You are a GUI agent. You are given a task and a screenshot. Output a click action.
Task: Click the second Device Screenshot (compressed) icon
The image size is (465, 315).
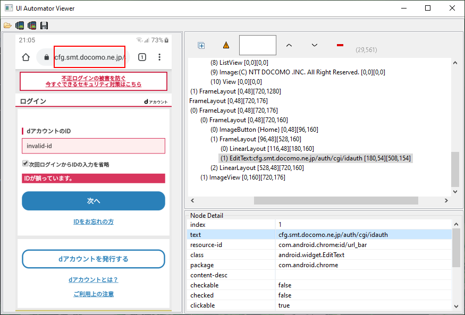(32, 25)
